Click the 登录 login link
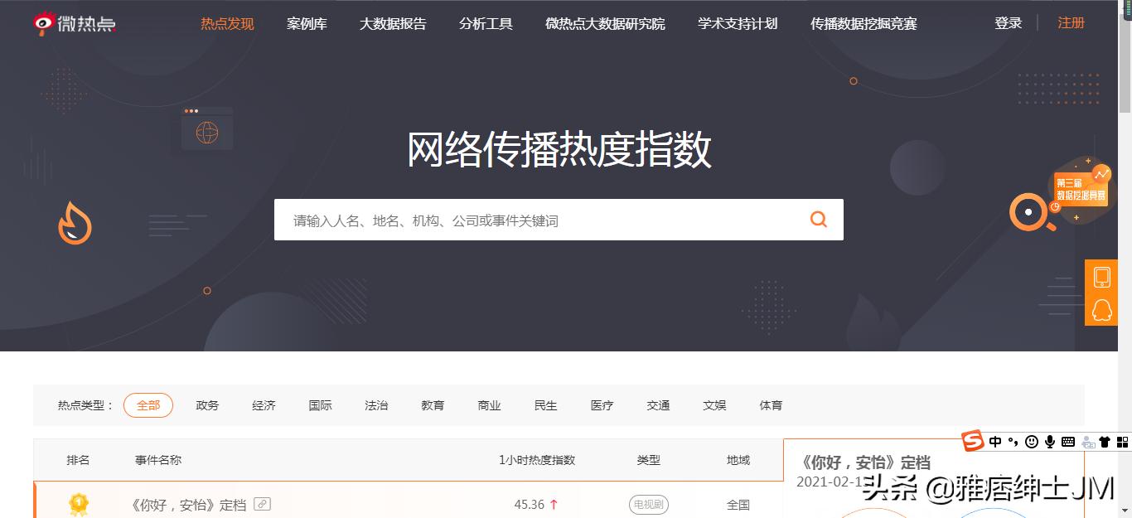The height and width of the screenshot is (518, 1132). 1008,22
